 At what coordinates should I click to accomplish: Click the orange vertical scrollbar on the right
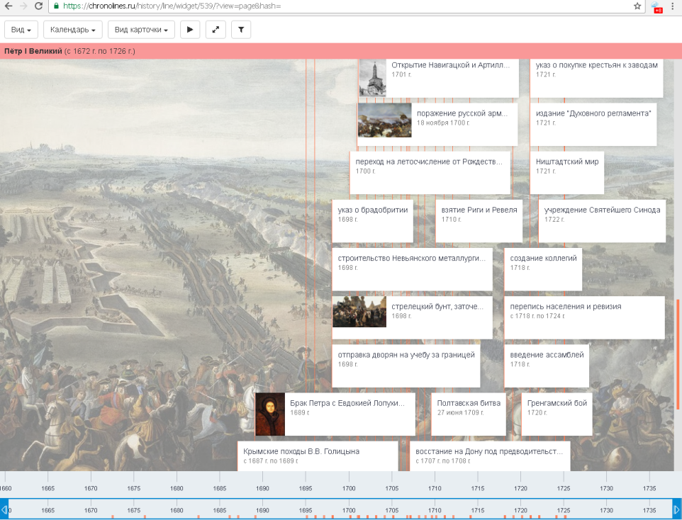[x=678, y=354]
